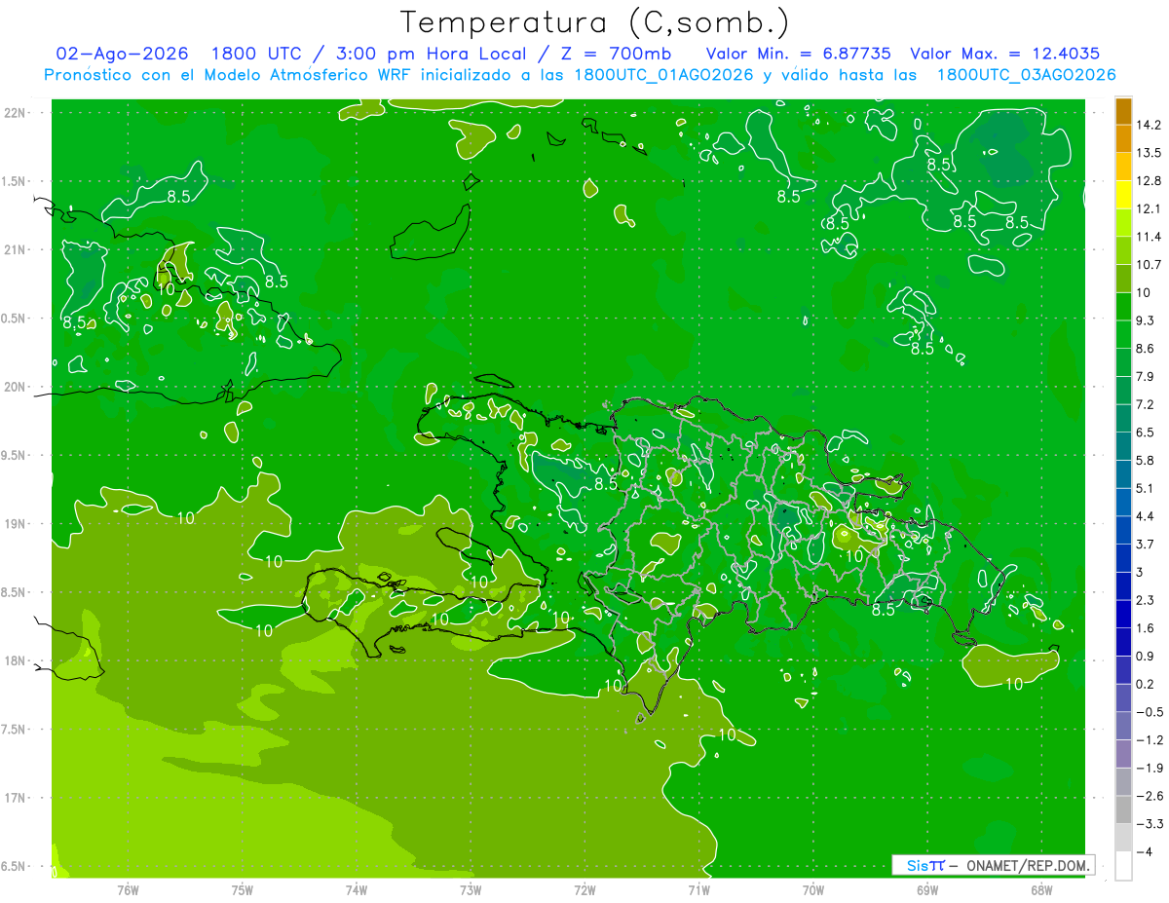Click the longitude label "72W"
This screenshot has height=903, width=1169.
pos(584,889)
